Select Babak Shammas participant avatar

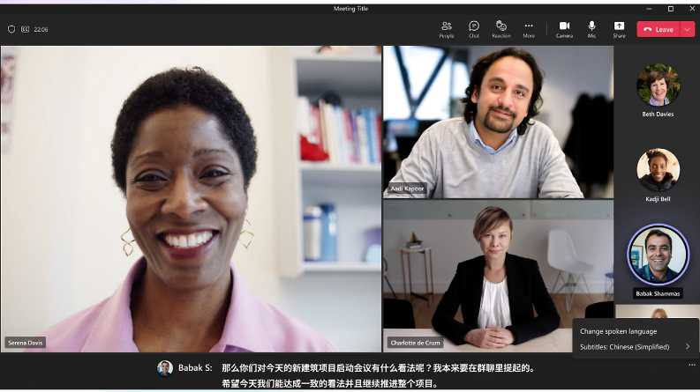click(658, 255)
